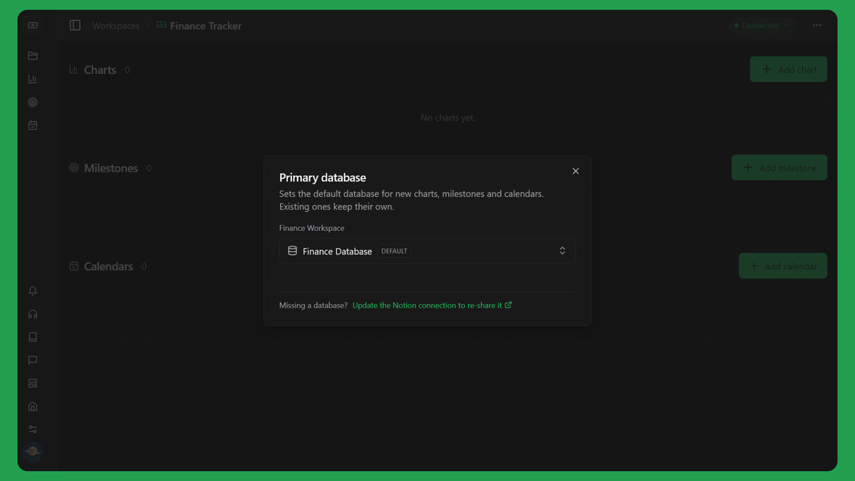This screenshot has width=855, height=481.
Task: Open the book documentation icon
Action: pos(33,337)
